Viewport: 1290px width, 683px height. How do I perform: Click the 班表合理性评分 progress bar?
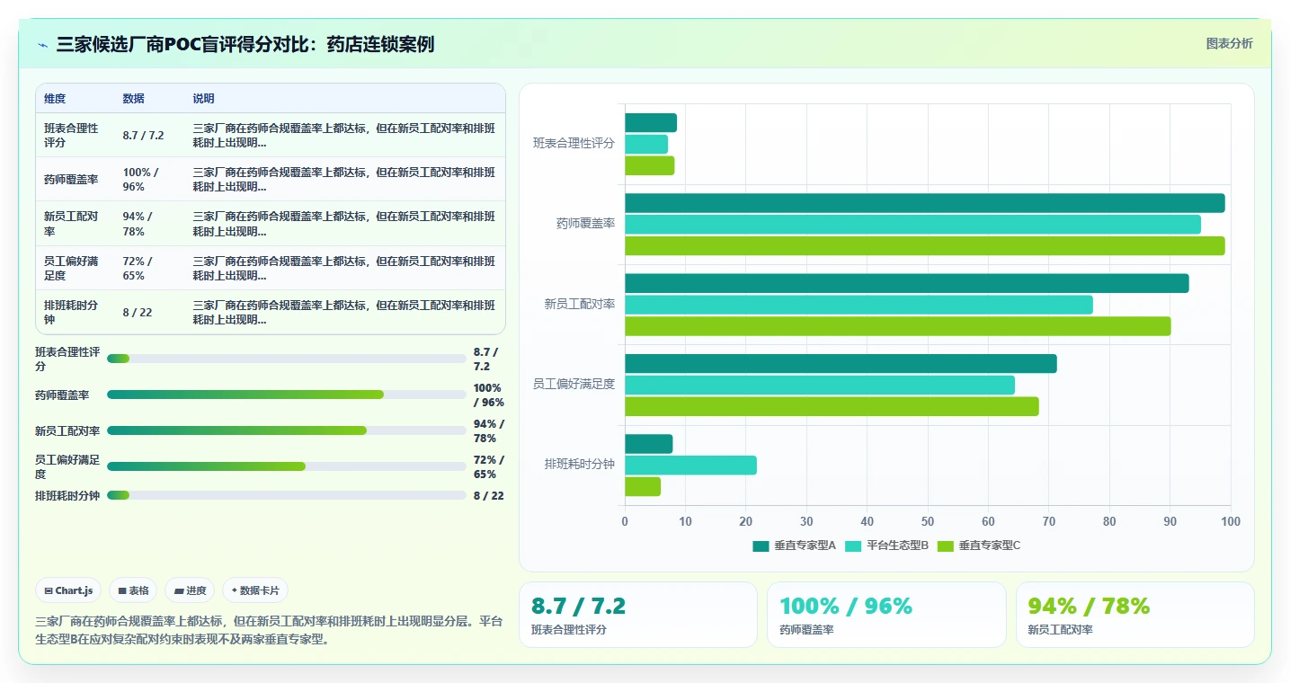pyautogui.click(x=286, y=359)
